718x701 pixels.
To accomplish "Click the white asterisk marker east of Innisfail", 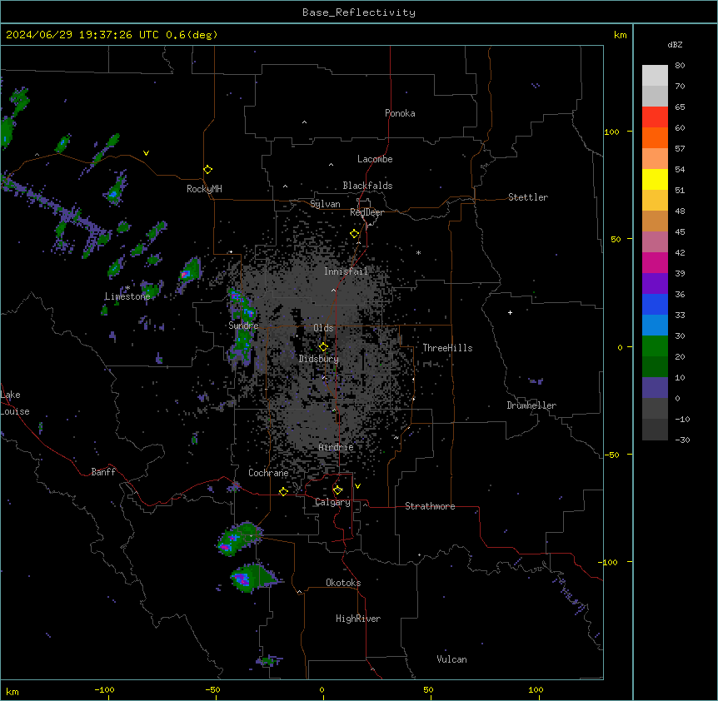I will pos(418,252).
